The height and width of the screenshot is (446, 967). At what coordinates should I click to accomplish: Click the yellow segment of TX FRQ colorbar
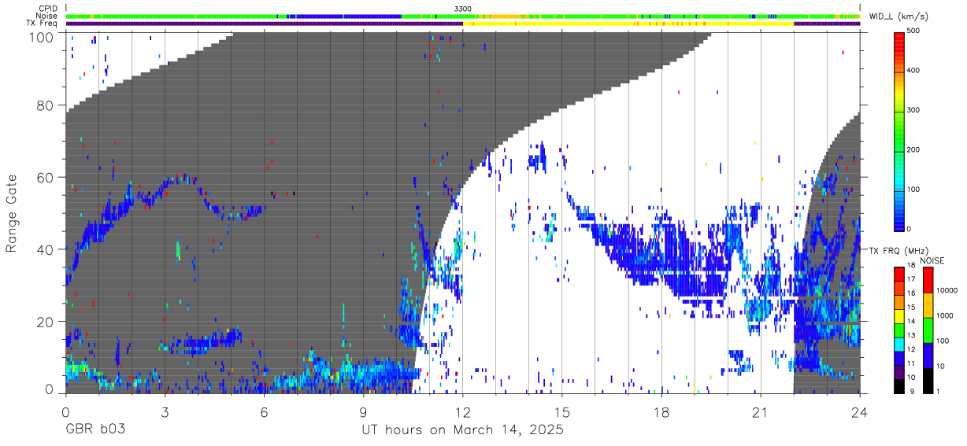point(898,317)
